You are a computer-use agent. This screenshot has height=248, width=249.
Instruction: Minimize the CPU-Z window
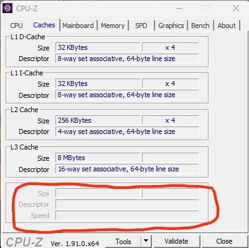(x=179, y=8)
